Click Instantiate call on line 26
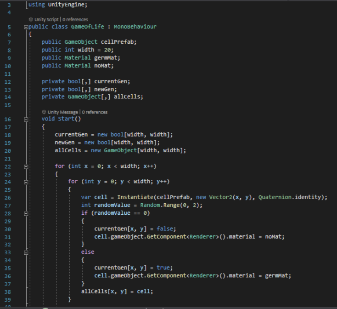Screen dimensions: 337x309 [135, 197]
